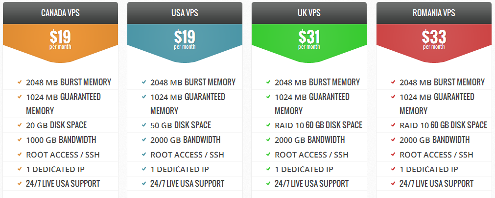Click green checkmark beside UK RAID 10 Disk Space
Screen dimensions: 495x198
point(268,125)
